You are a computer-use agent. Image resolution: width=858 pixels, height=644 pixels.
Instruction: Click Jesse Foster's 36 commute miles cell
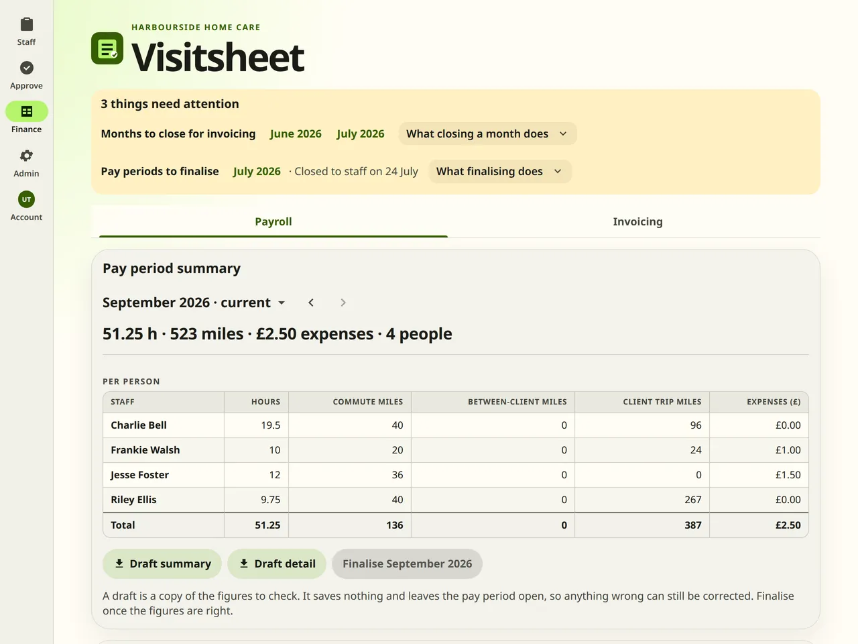pos(350,475)
